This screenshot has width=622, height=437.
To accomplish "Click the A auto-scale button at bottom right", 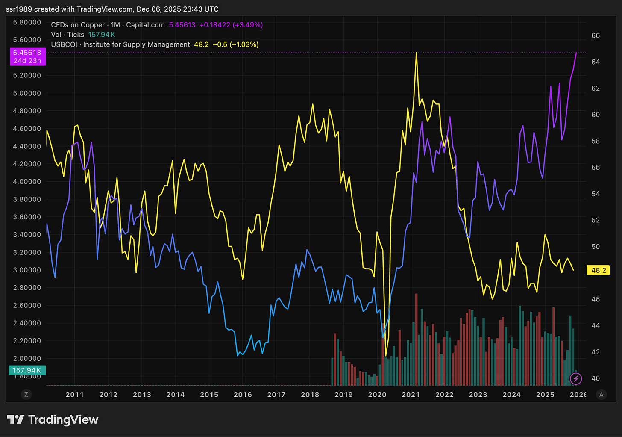I will (601, 395).
